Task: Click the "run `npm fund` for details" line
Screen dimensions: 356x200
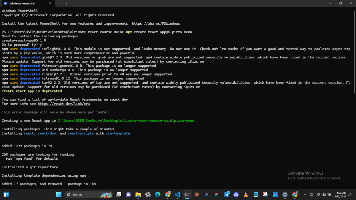Action: [x=32, y=159]
